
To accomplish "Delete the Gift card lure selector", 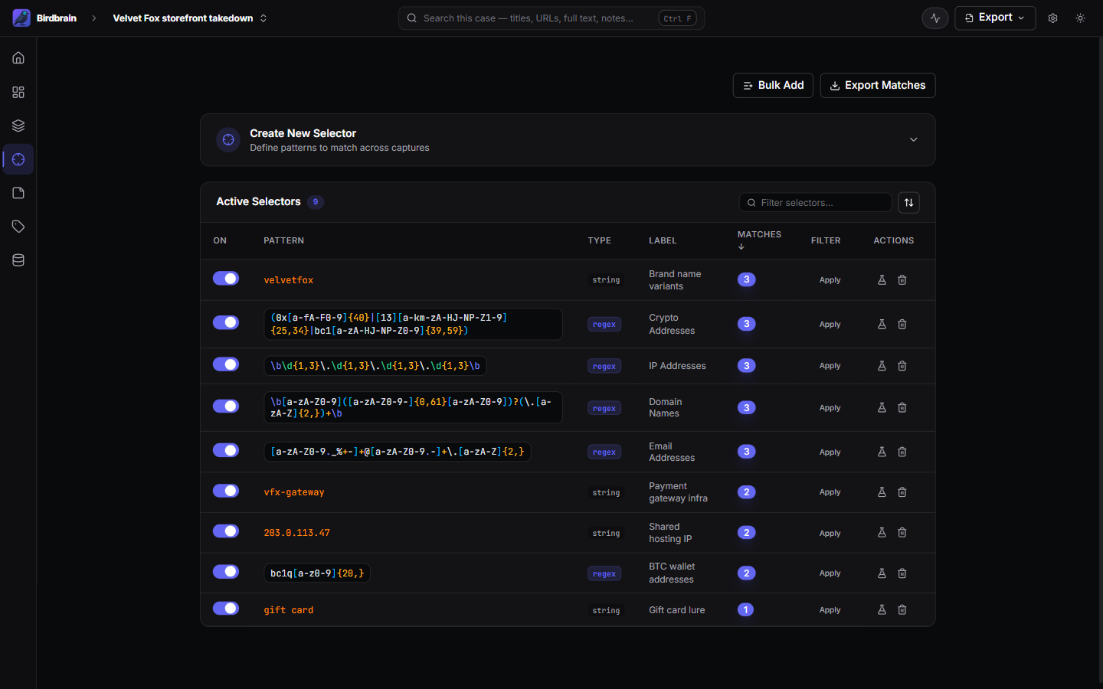I will [x=902, y=610].
